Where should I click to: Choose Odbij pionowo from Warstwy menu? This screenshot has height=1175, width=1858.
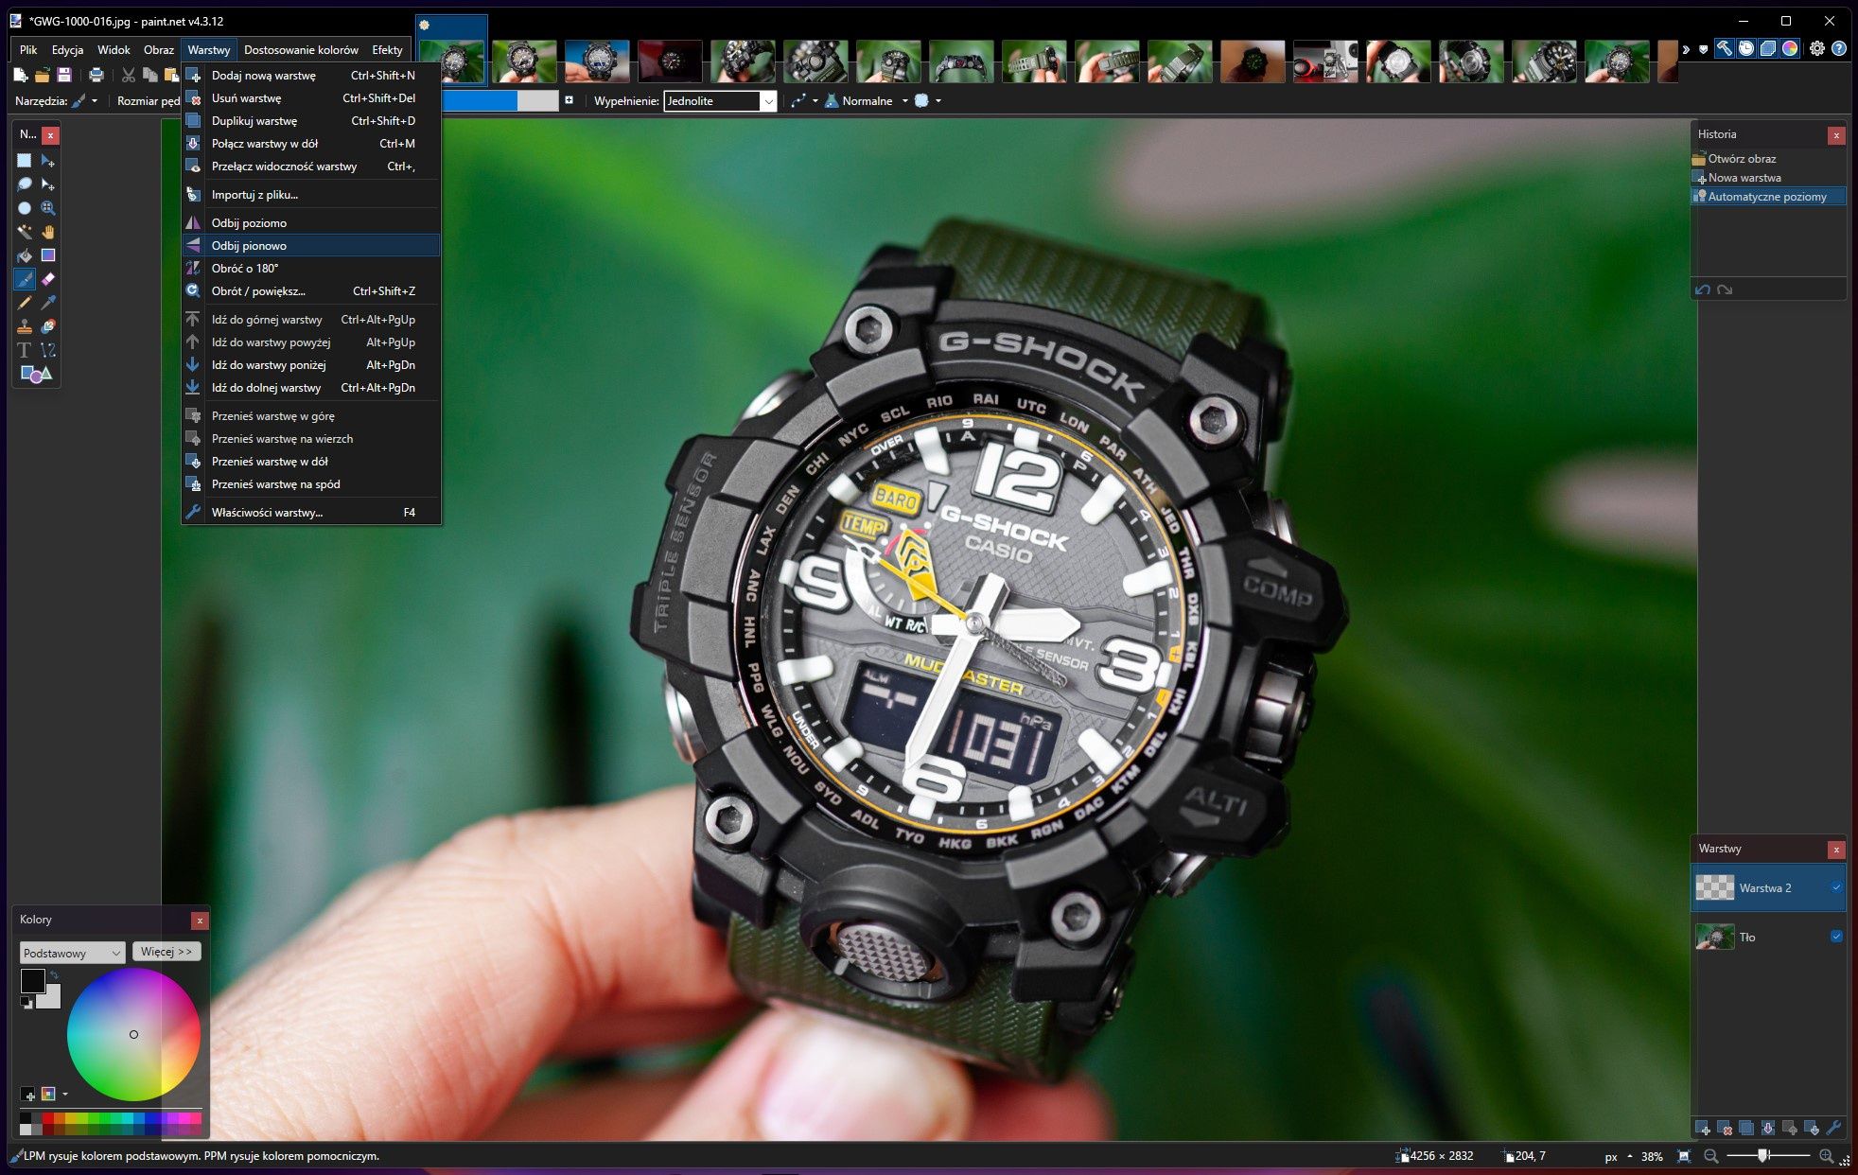point(311,246)
